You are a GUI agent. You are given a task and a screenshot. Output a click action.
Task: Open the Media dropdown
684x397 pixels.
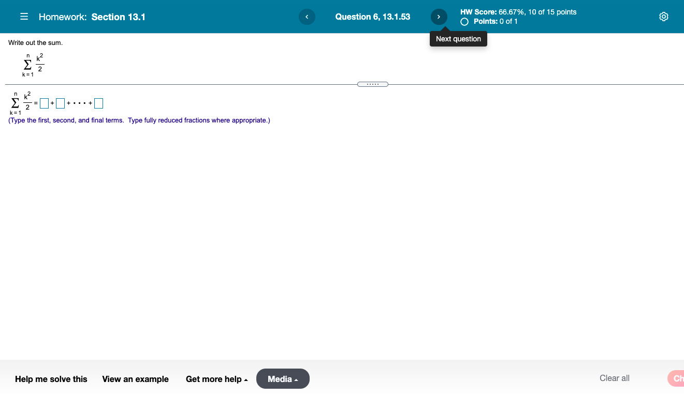[283, 379]
